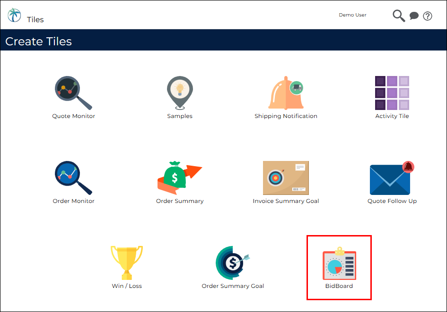The height and width of the screenshot is (312, 447).
Task: Choose the Order Summary Goal target icon
Action: point(233,263)
